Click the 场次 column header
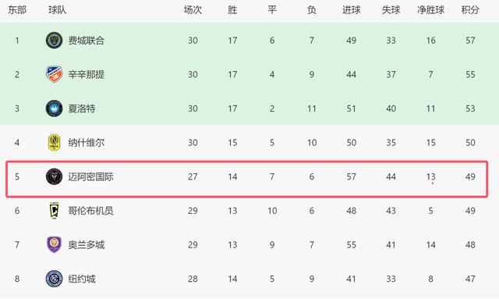The width and height of the screenshot is (499, 299). pyautogui.click(x=193, y=10)
